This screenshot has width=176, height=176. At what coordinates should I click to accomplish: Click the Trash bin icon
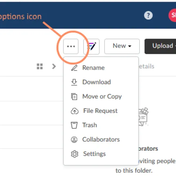pyautogui.click(x=74, y=125)
